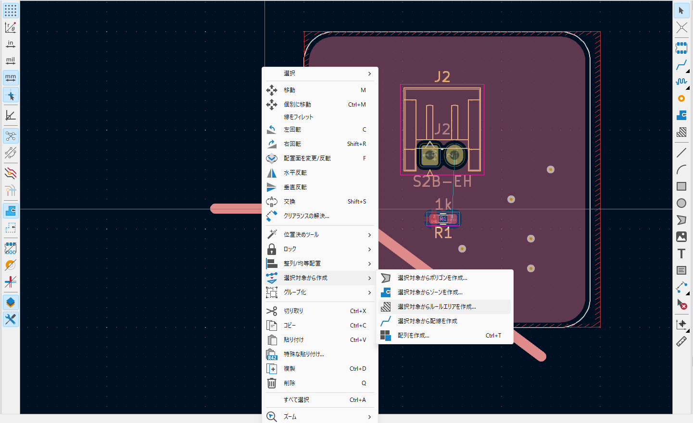Viewport: 693px width, 423px height.
Task: Select the add text box tool
Action: pos(681,270)
